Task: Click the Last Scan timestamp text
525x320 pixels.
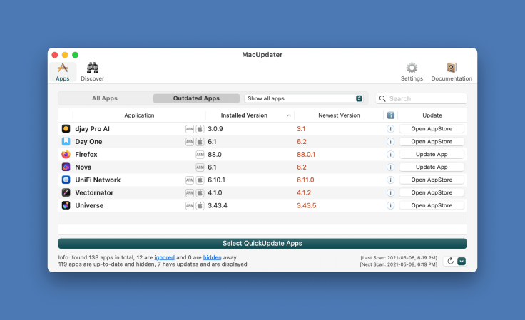Action: coord(399,258)
